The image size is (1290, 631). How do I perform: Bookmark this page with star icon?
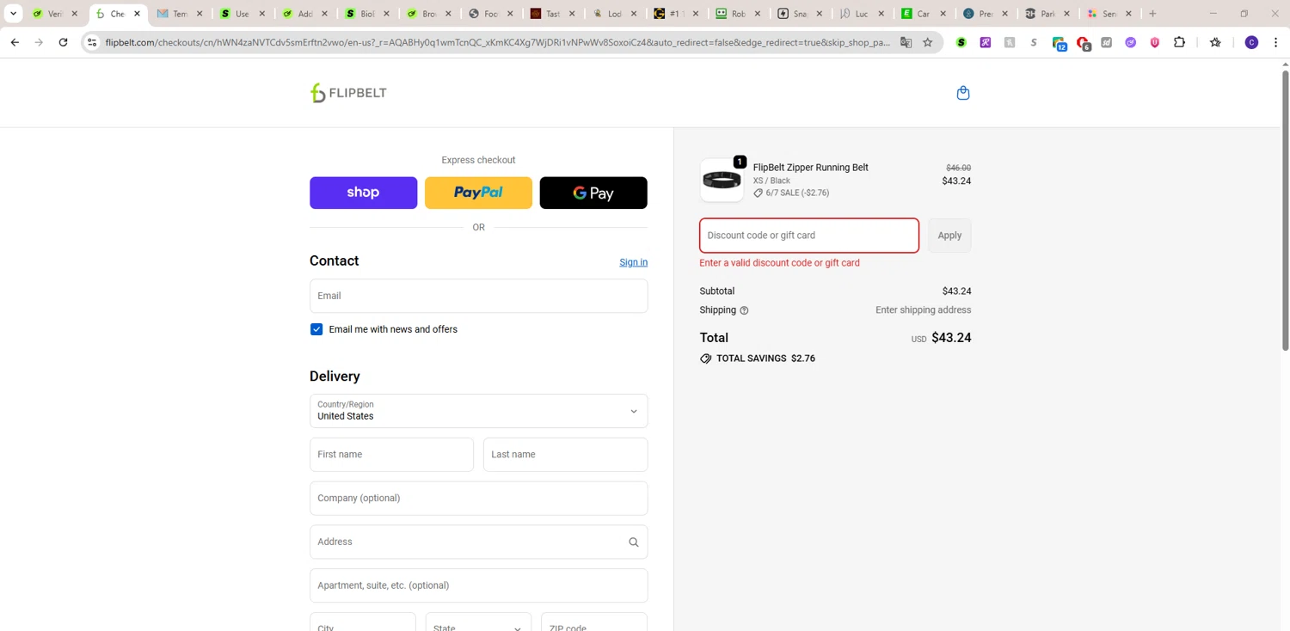coord(928,42)
